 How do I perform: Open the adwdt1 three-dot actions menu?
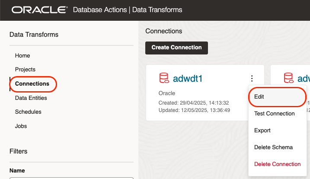(252, 78)
